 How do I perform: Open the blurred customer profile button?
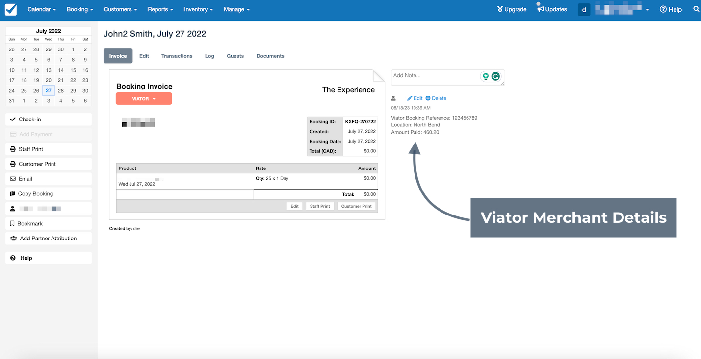tap(49, 209)
